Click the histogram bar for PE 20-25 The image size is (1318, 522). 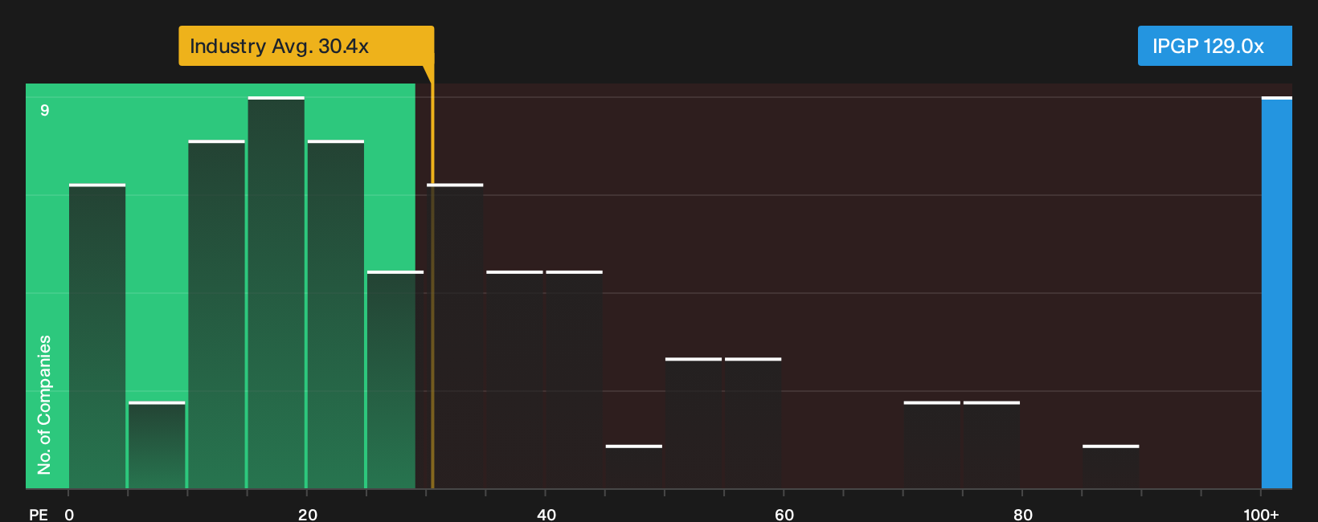[x=336, y=314]
